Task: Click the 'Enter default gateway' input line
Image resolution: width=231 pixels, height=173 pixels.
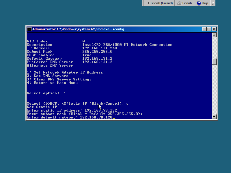Action: coord(69,117)
